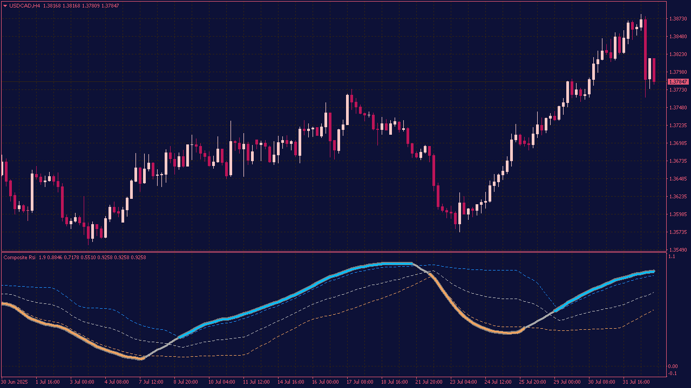Click the 30 Jun 2025 date label
The width and height of the screenshot is (691, 388).
click(x=14, y=382)
